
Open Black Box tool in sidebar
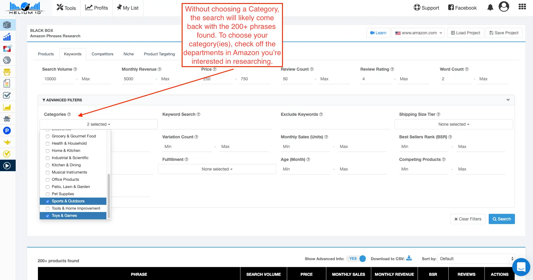7,25
